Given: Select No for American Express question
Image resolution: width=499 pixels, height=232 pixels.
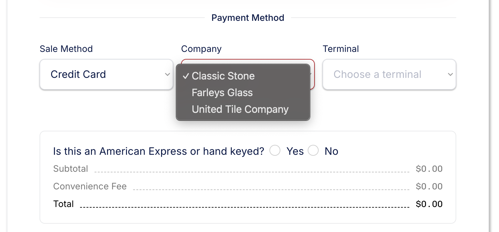Looking at the screenshot, I should click(x=313, y=150).
